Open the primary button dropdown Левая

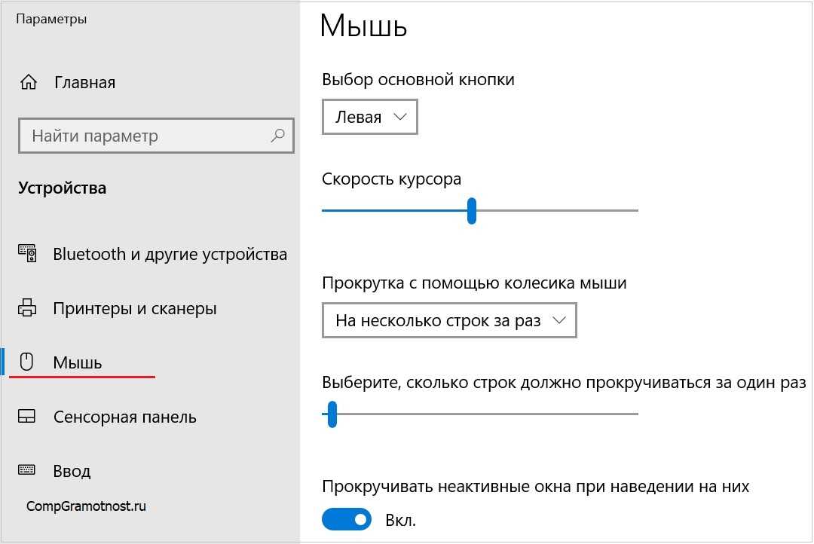point(369,118)
